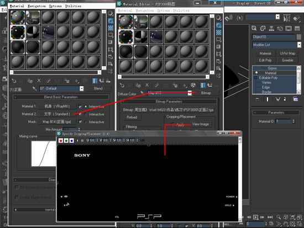Toggle Show End Result in left editor

[95, 81]
